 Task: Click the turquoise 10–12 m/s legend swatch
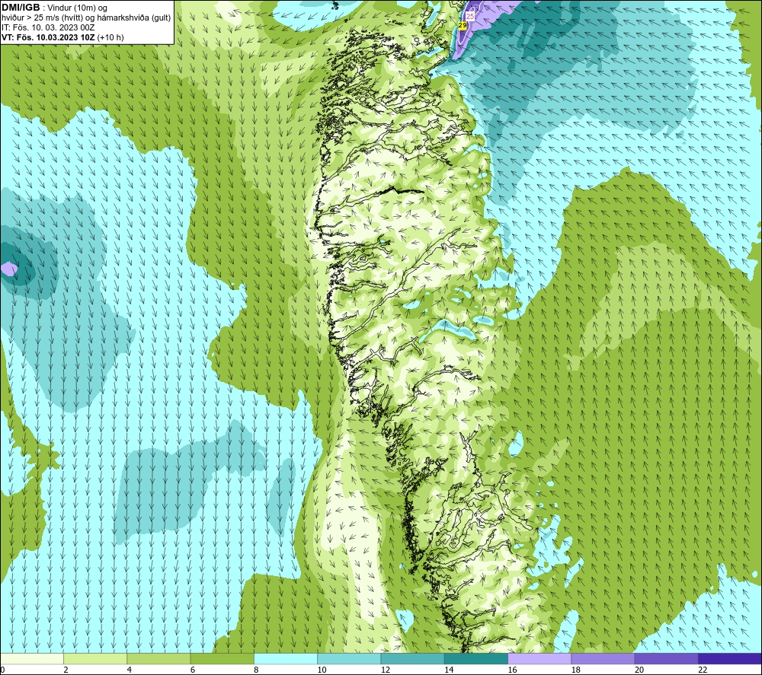[349, 658]
